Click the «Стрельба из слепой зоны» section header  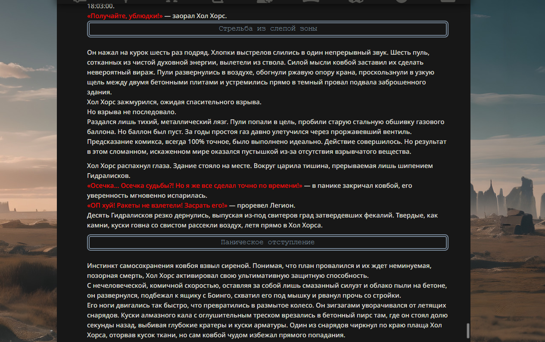click(x=268, y=29)
